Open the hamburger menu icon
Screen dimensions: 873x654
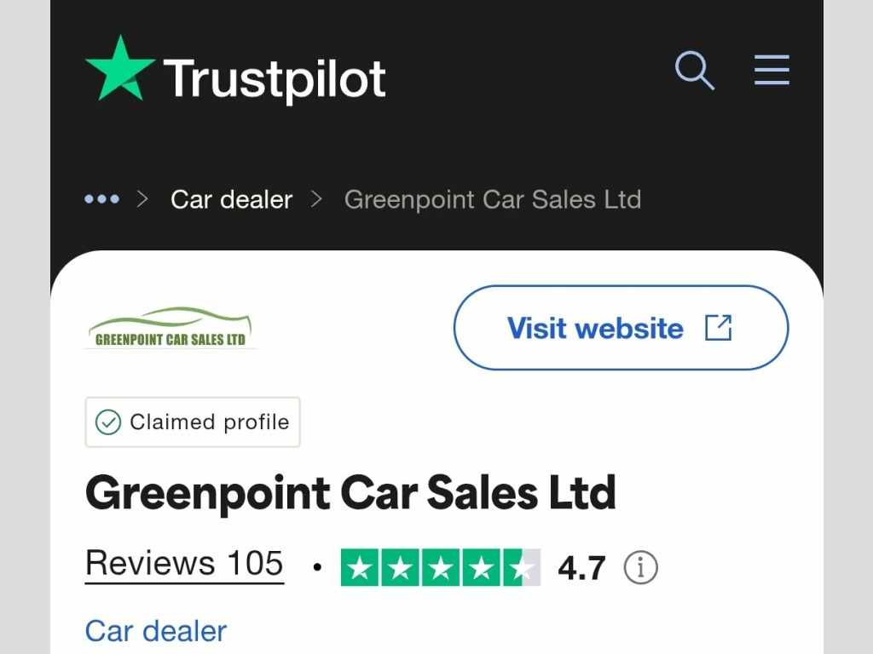click(772, 70)
